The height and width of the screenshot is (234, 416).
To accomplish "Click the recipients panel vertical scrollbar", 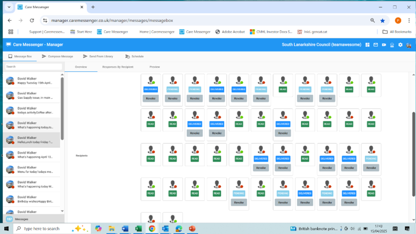I will click(x=413, y=154).
